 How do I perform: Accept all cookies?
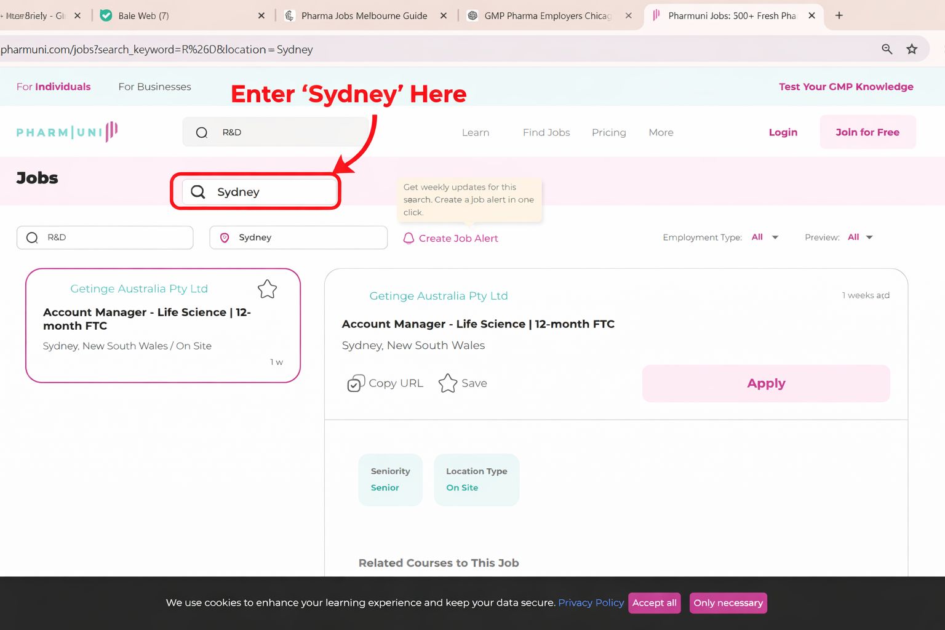[x=654, y=603]
